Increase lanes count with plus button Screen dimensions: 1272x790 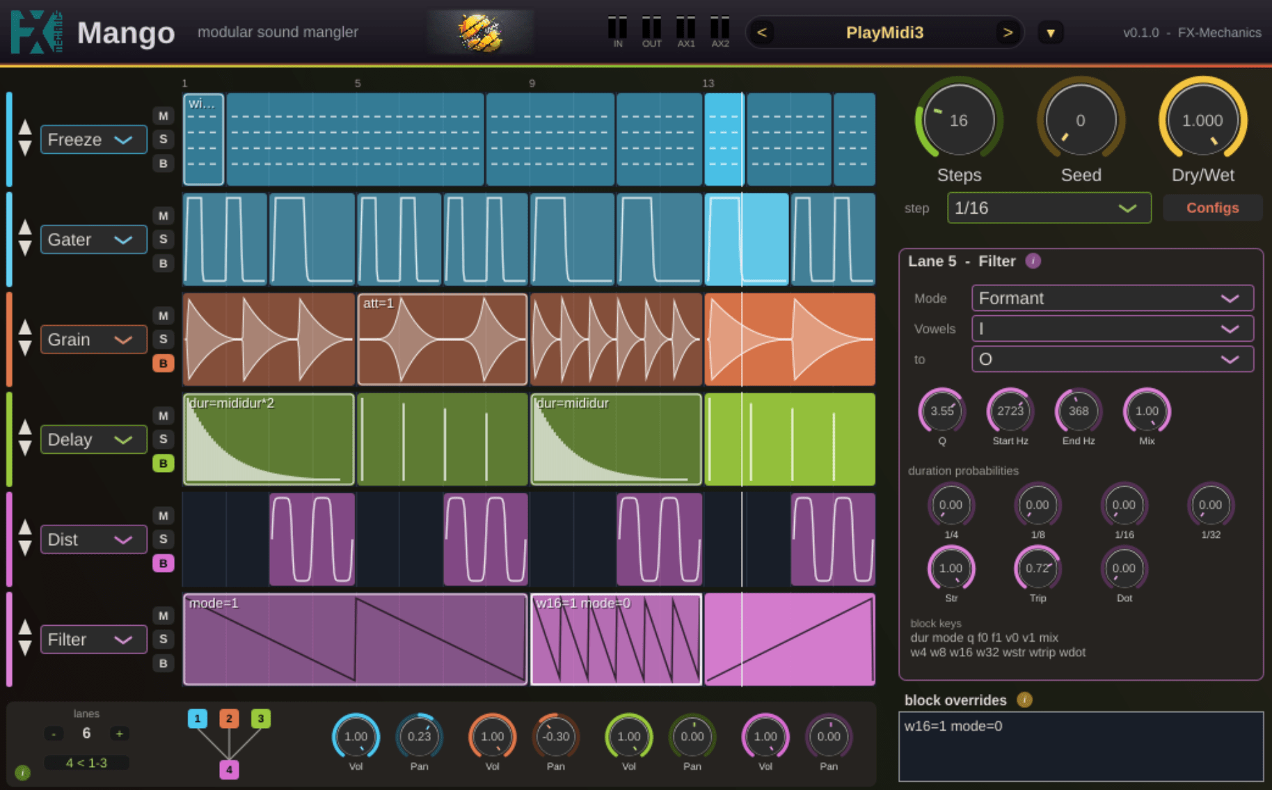(x=119, y=733)
